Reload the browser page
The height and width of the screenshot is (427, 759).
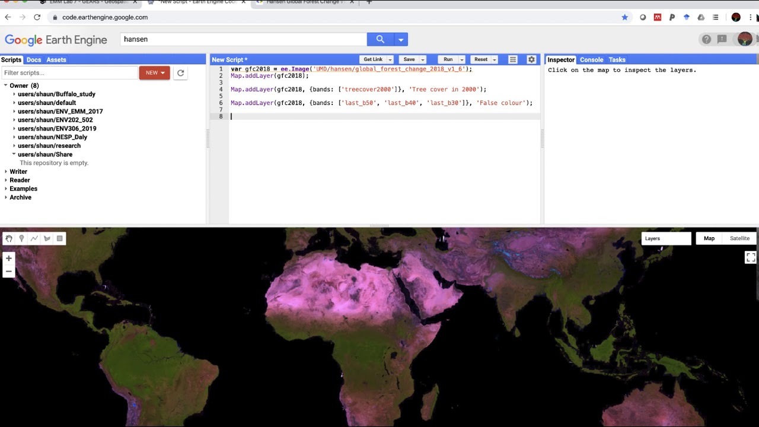37,17
